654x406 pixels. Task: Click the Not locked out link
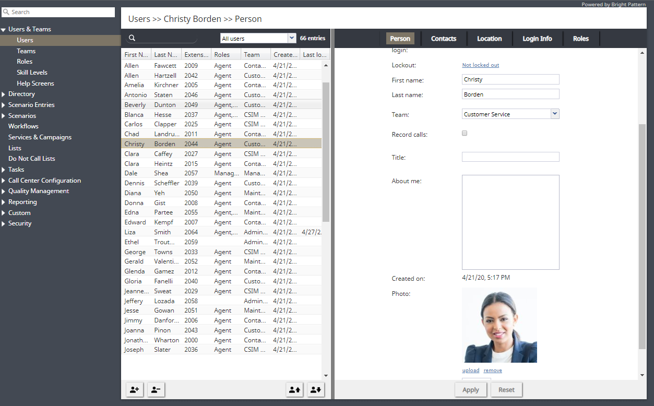[480, 65]
